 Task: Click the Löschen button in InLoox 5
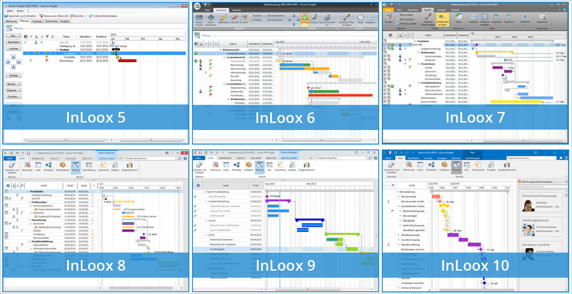click(x=13, y=48)
